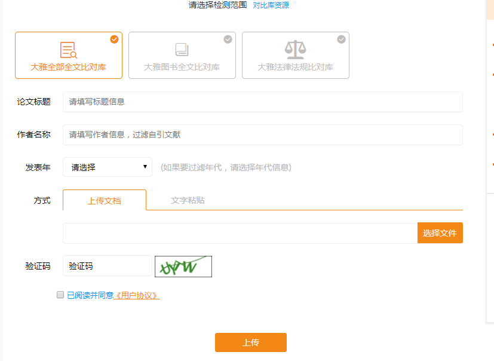
Task: Toggle the gray checkmark on 大雅法律法规比对库
Action: pos(341,39)
